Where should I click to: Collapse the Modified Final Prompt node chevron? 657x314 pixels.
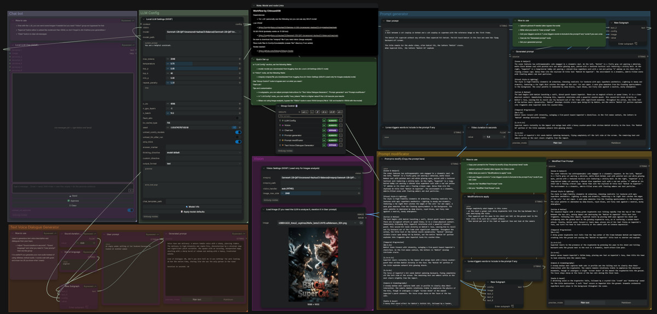tap(549, 161)
